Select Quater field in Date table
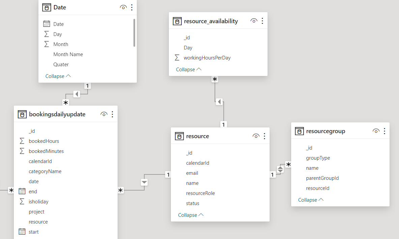The height and width of the screenshot is (239, 399). click(x=61, y=65)
